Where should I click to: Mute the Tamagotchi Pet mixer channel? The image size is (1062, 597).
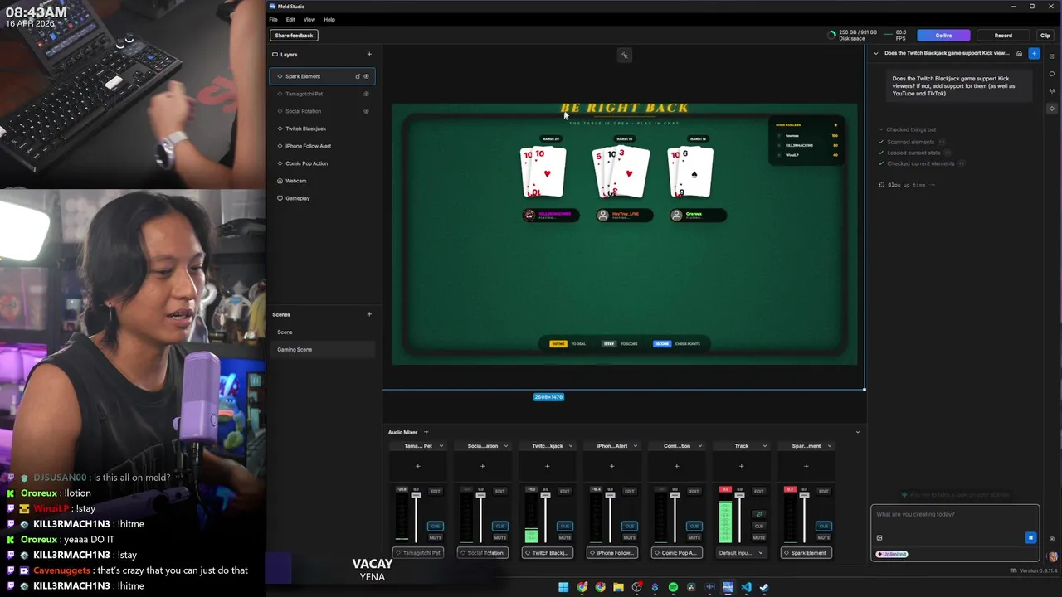pyautogui.click(x=436, y=537)
